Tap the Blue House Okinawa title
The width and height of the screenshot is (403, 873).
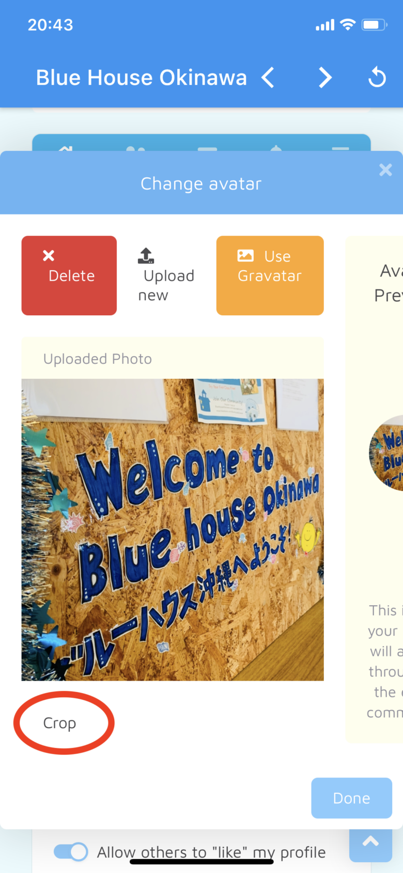(142, 78)
